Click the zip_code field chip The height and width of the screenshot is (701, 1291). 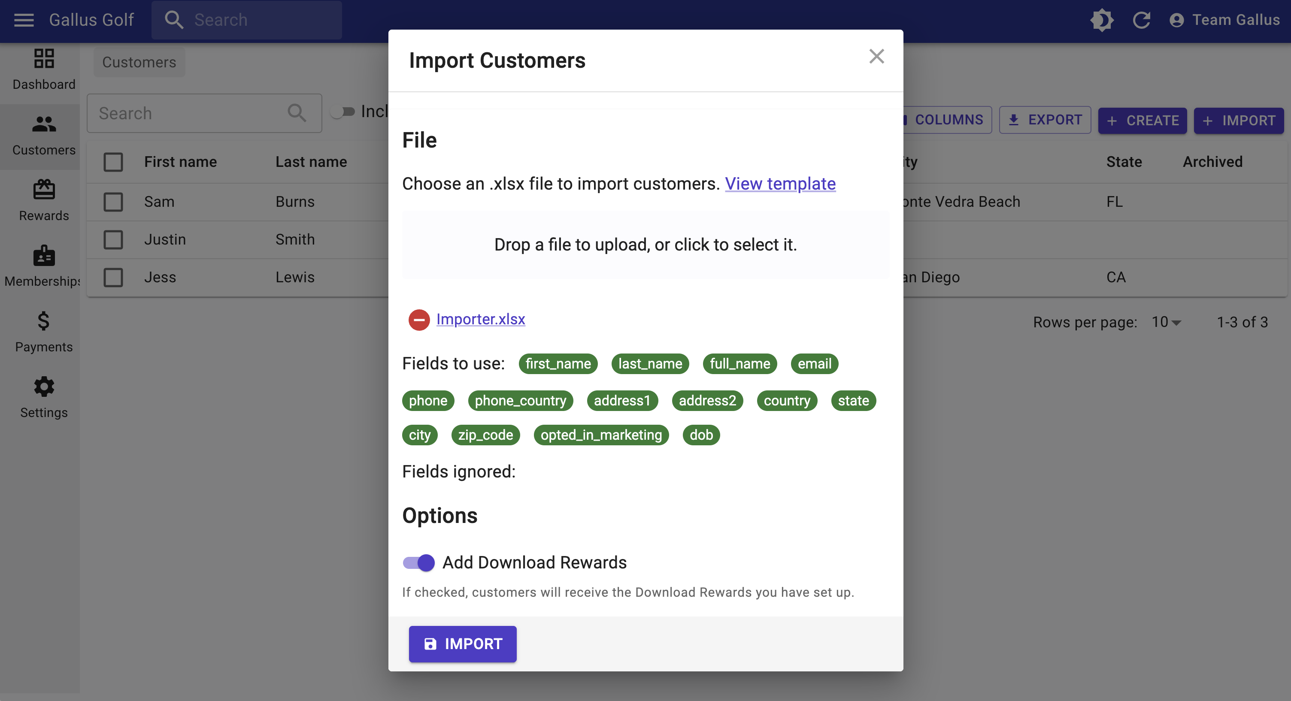[486, 435]
